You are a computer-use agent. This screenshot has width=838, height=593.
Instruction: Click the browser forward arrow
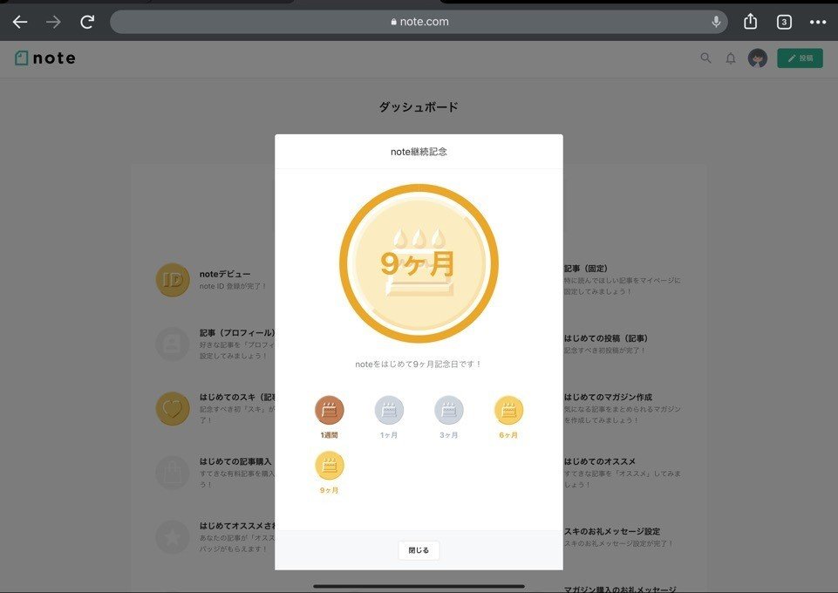[53, 22]
